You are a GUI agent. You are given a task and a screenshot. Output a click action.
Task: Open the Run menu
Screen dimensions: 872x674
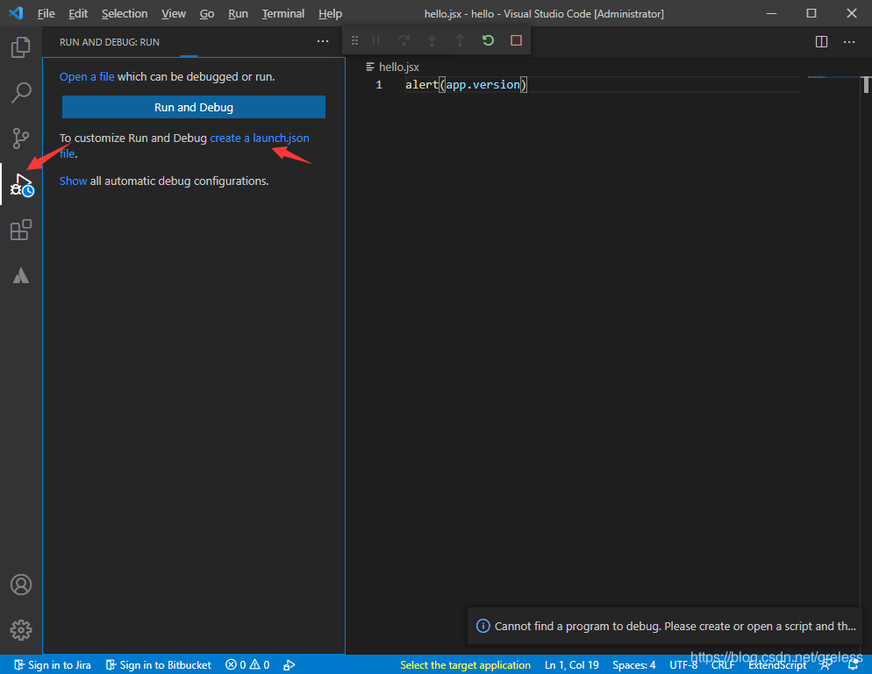pos(238,13)
